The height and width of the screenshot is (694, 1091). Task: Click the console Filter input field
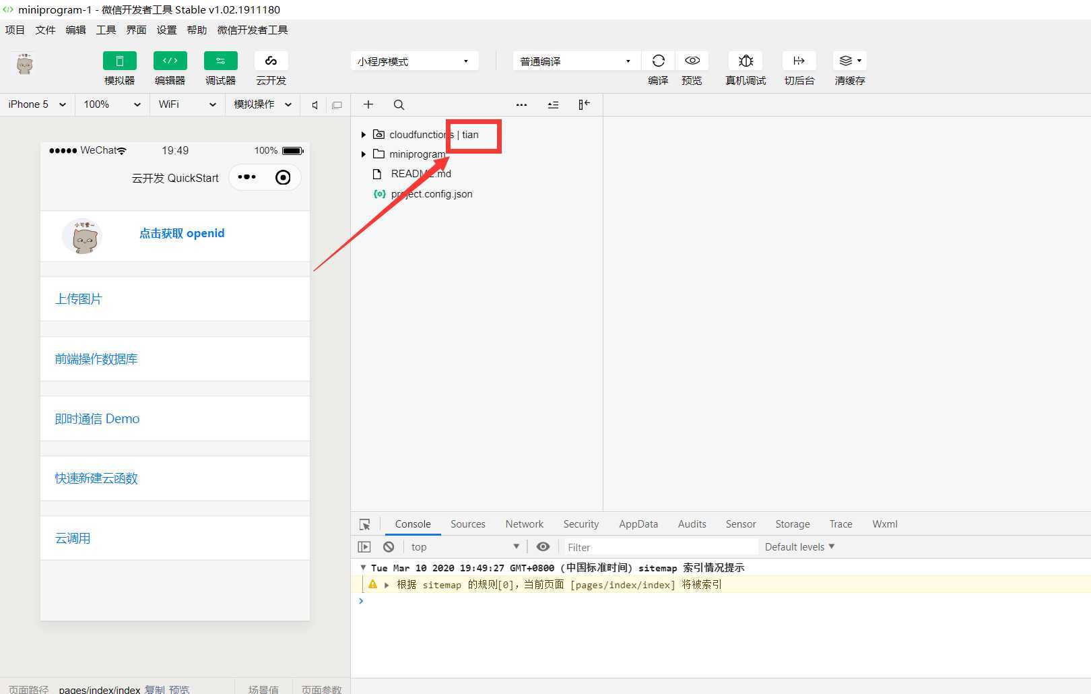pyautogui.click(x=661, y=547)
